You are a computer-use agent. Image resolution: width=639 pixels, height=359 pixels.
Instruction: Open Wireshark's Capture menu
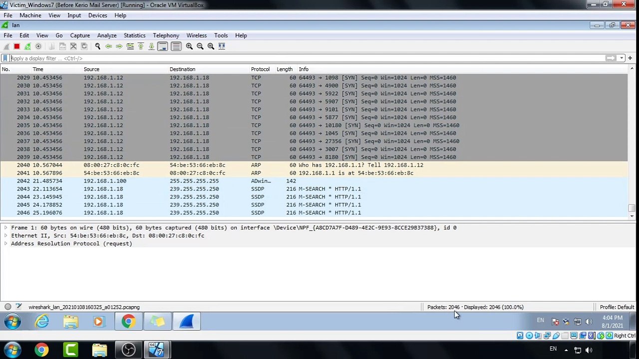80,35
